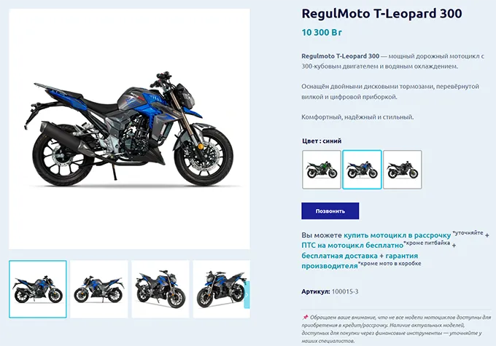Select the article number 100015-3
The image size is (496, 346).
coord(345,291)
